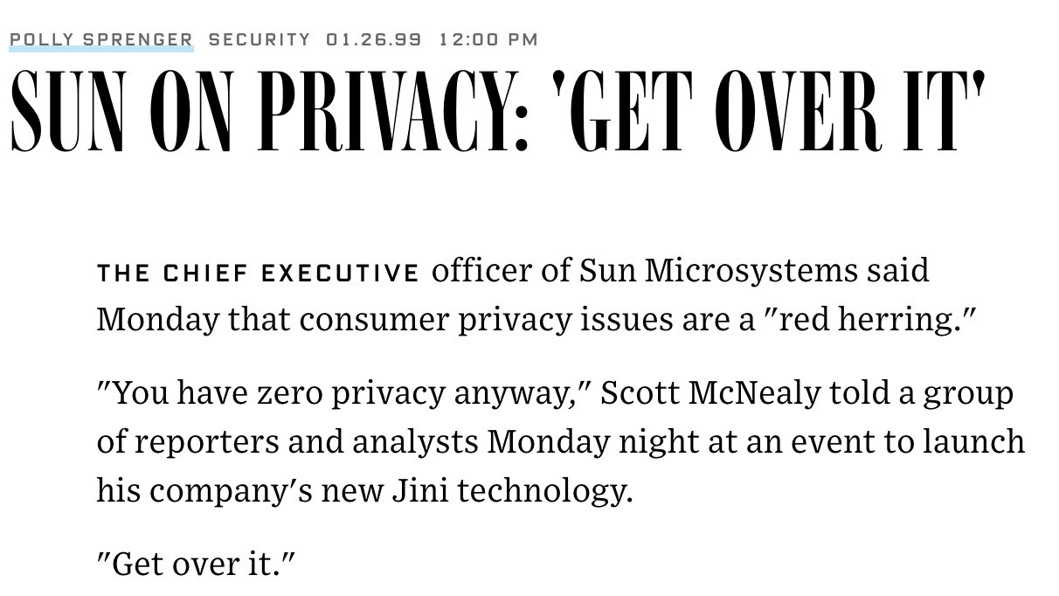This screenshot has width=1059, height=596.
Task: Open the Security category link
Action: pos(260,39)
